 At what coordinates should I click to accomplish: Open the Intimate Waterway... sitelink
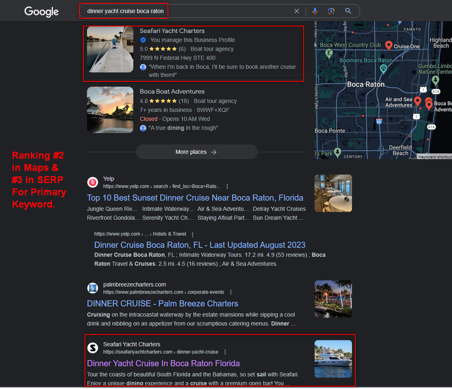click(x=168, y=209)
